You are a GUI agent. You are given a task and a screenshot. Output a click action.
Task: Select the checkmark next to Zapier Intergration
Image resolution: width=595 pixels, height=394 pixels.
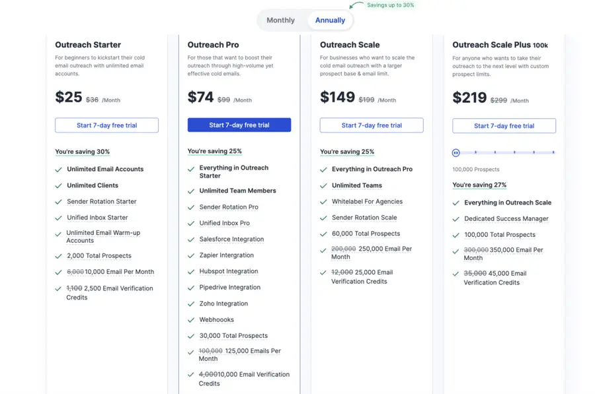191,255
